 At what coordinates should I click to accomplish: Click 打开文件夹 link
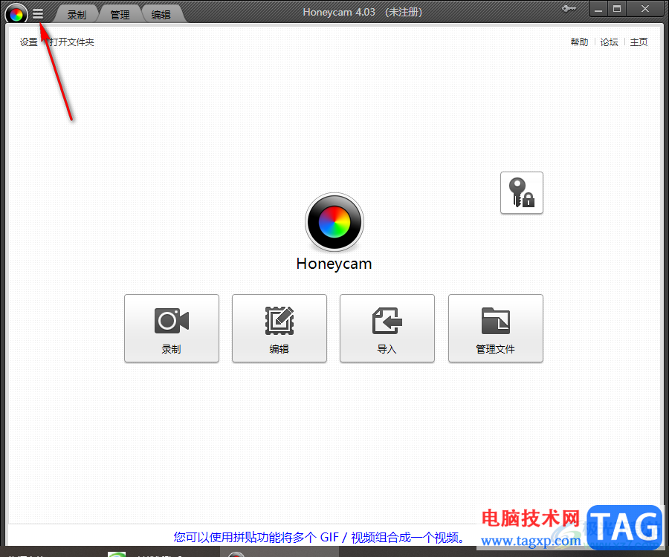[71, 42]
